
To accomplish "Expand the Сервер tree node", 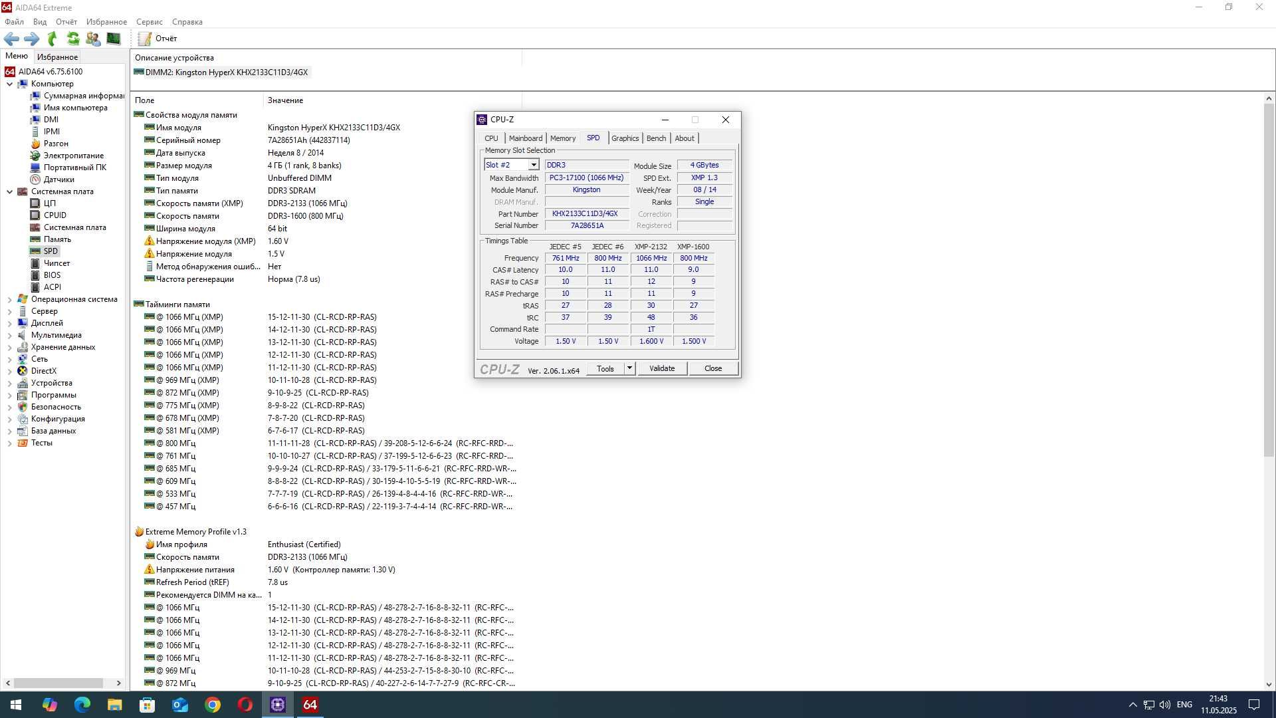I will click(x=9, y=312).
